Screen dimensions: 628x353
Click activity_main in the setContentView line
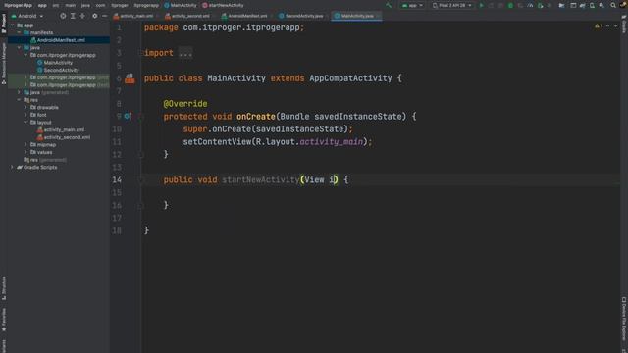click(332, 141)
